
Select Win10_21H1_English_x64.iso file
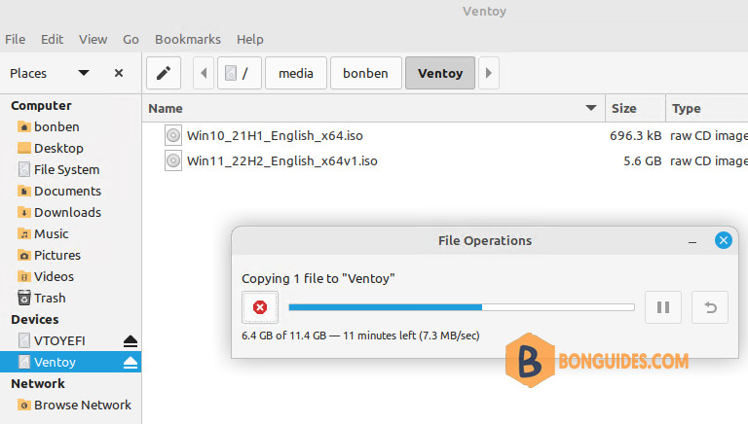point(275,136)
